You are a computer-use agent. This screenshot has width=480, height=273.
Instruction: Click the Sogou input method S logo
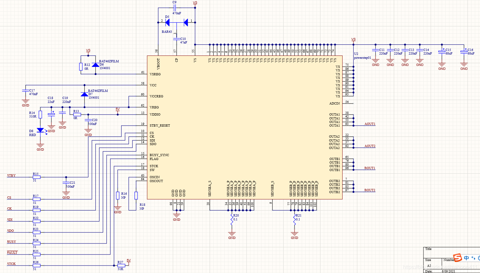(457, 258)
